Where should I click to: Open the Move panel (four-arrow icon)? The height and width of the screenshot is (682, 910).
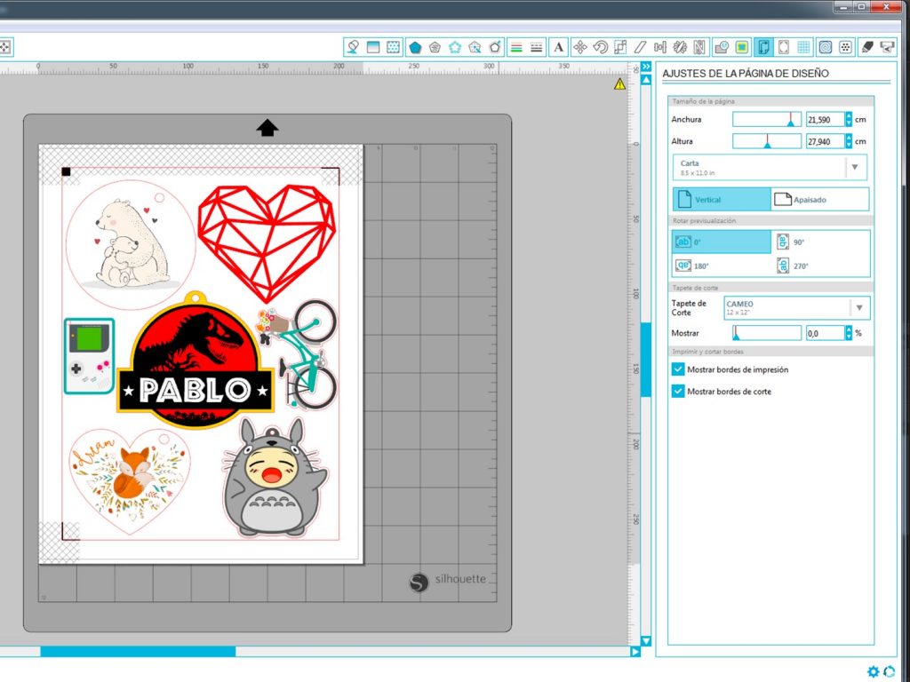point(579,48)
